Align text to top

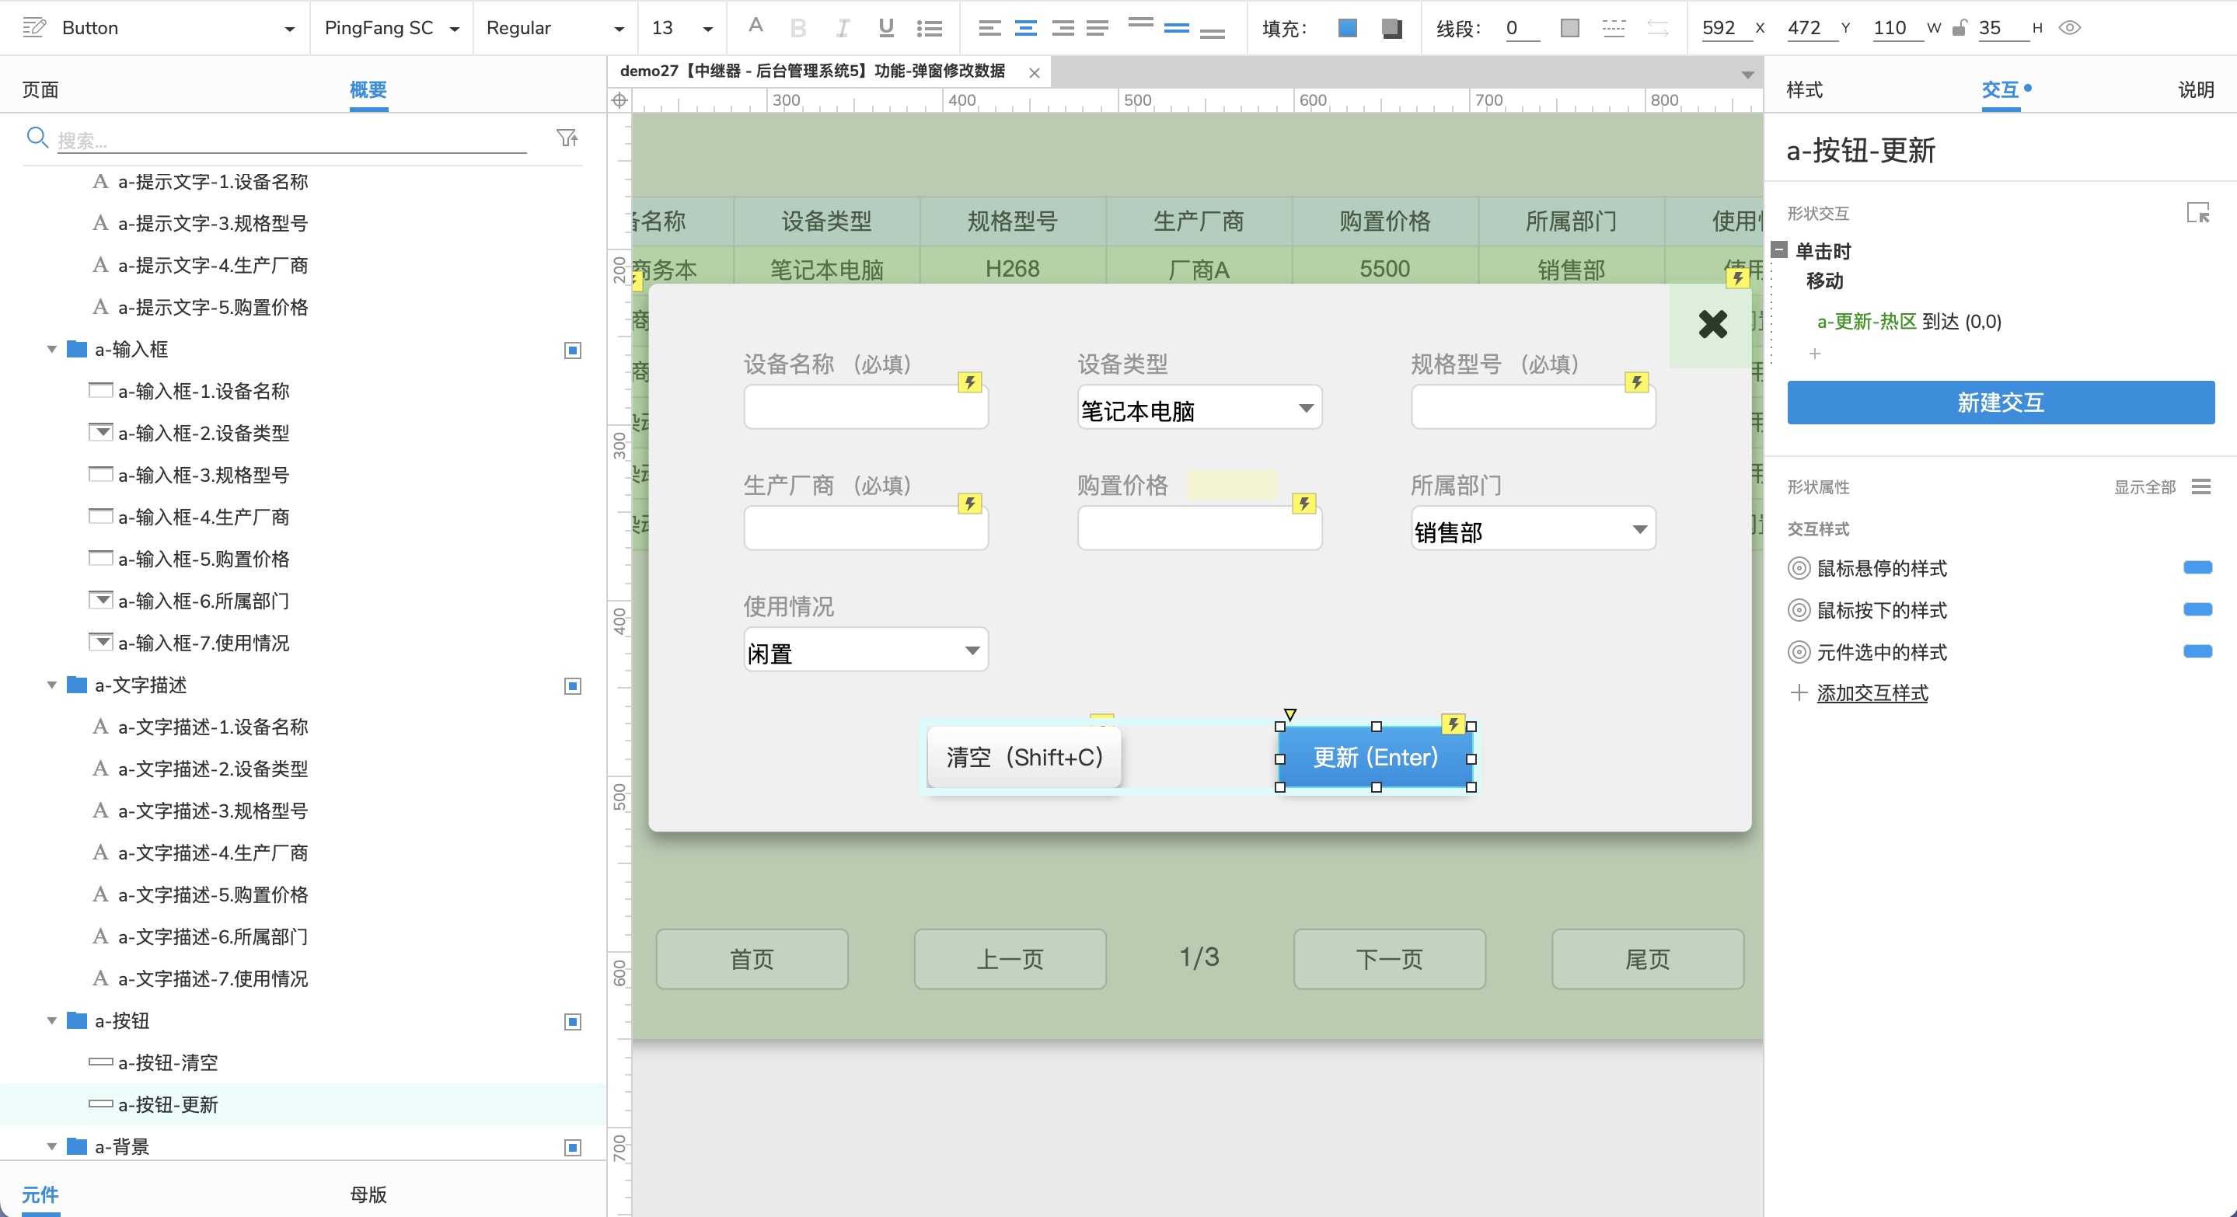(1140, 23)
